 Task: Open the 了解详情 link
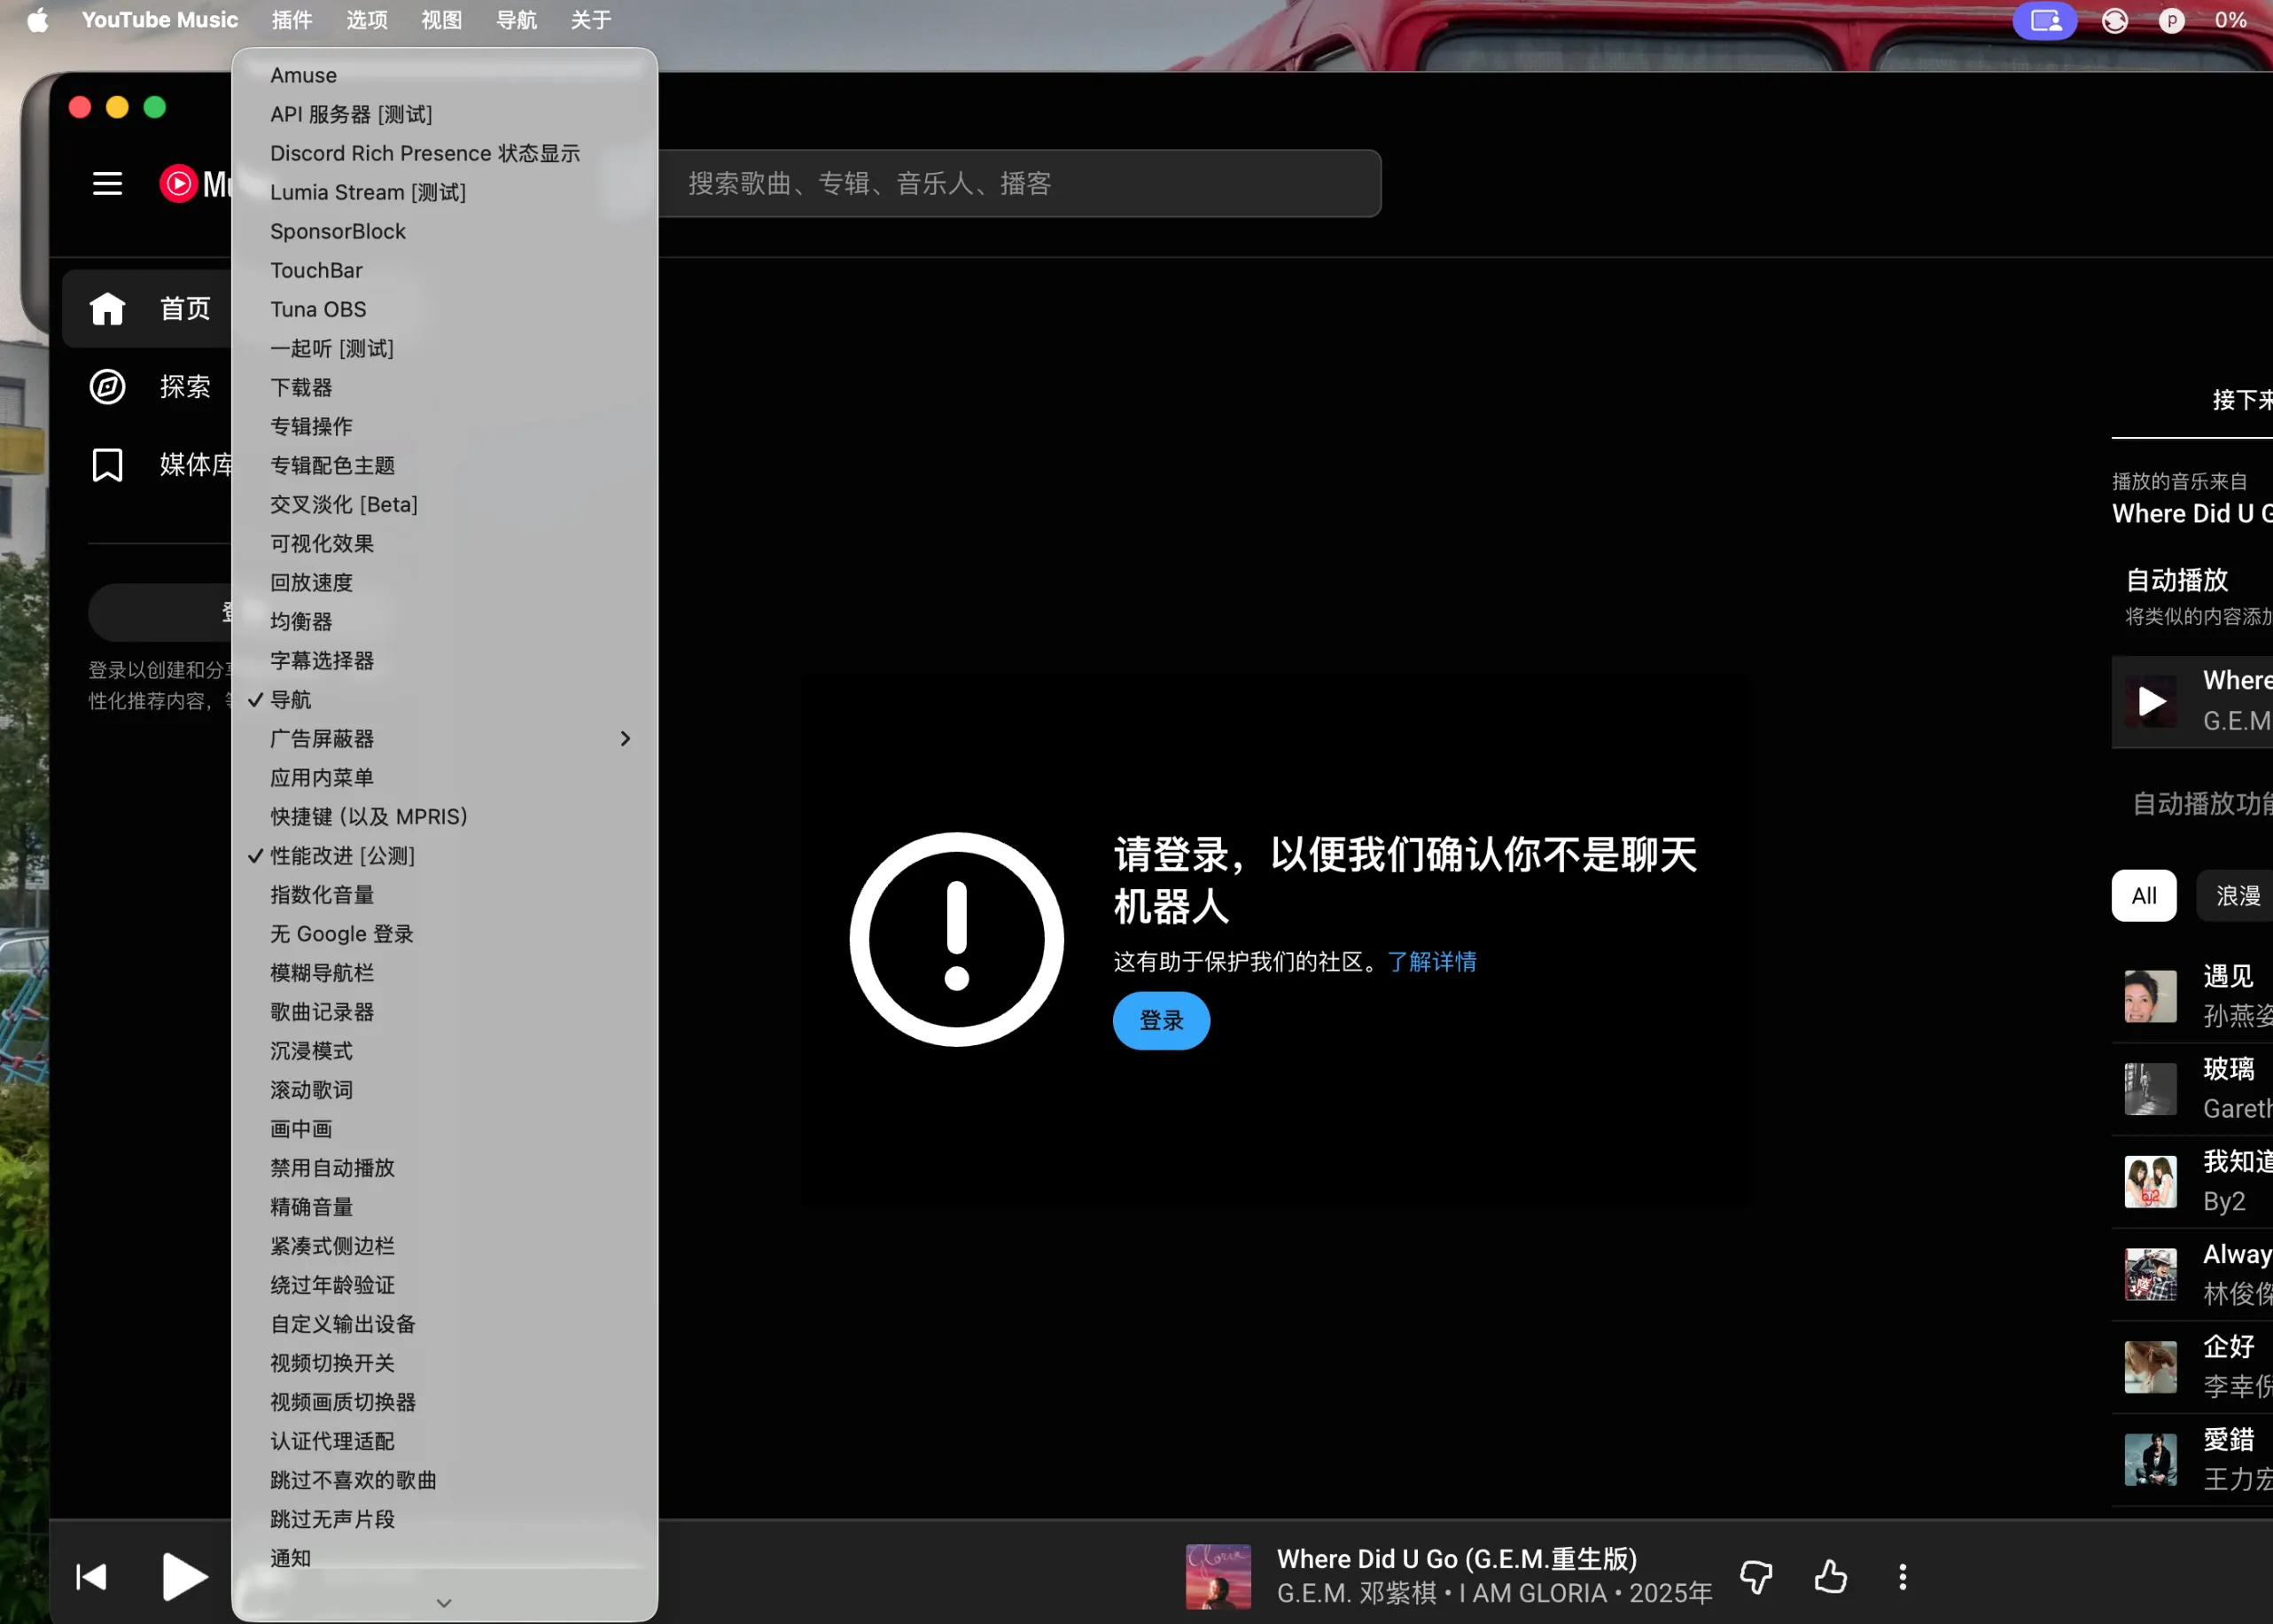point(1431,962)
